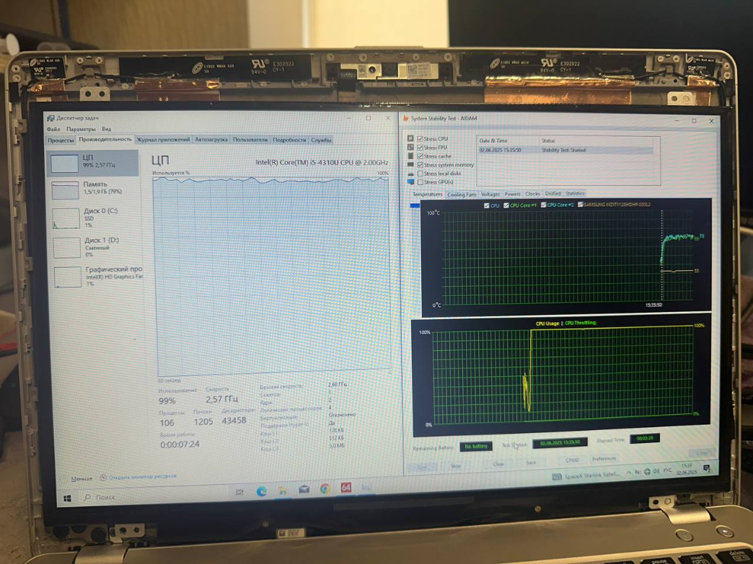
Task: Switch to the Cooling Fans tab
Action: click(462, 194)
